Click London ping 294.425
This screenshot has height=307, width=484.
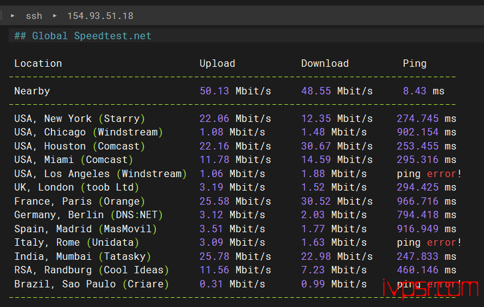click(417, 187)
